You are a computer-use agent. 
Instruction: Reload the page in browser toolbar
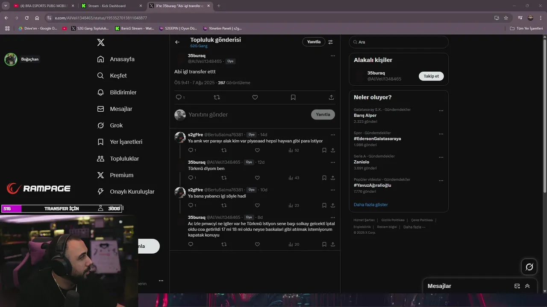pyautogui.click(x=26, y=18)
